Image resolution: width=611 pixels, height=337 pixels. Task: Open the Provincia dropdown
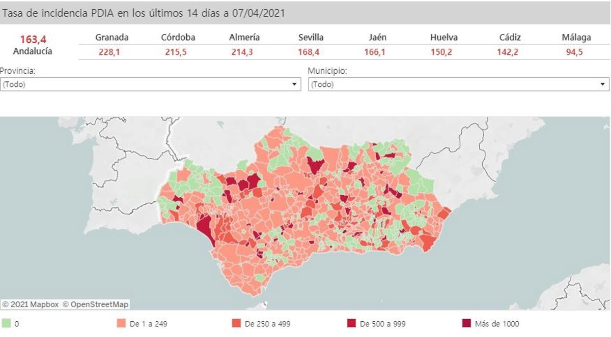click(150, 84)
